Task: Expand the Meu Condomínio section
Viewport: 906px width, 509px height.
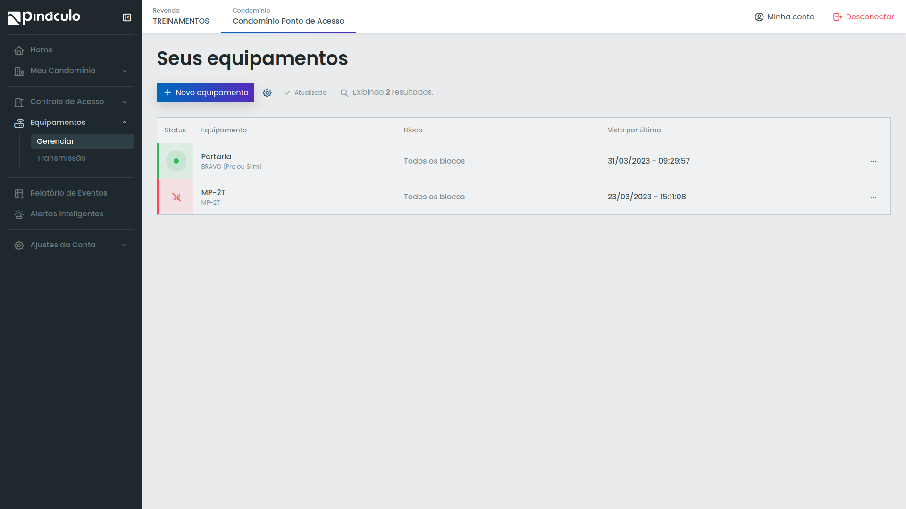Action: [63, 71]
